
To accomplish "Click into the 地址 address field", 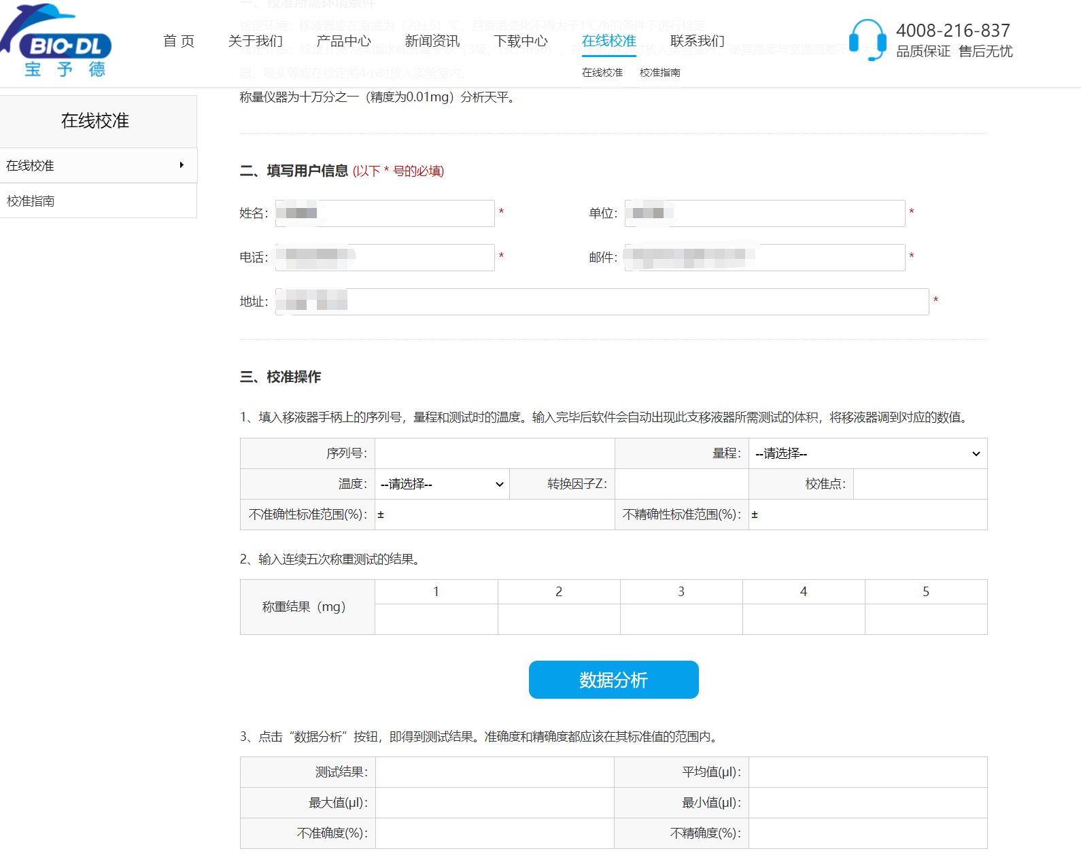I will coord(602,302).
